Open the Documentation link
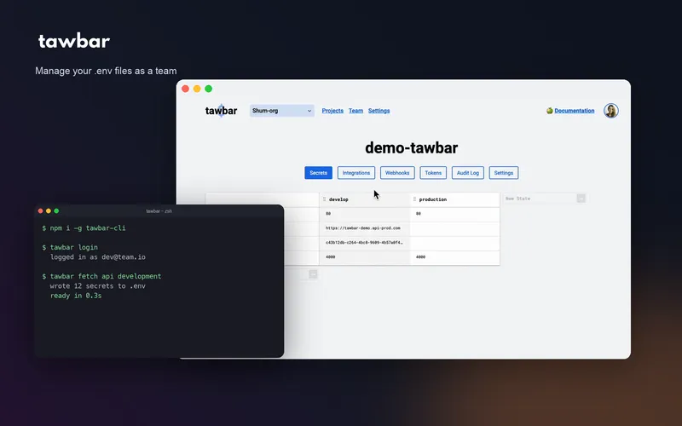 [575, 111]
